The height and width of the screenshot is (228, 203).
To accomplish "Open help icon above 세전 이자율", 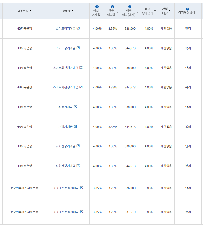I will pyautogui.click(x=97, y=7).
